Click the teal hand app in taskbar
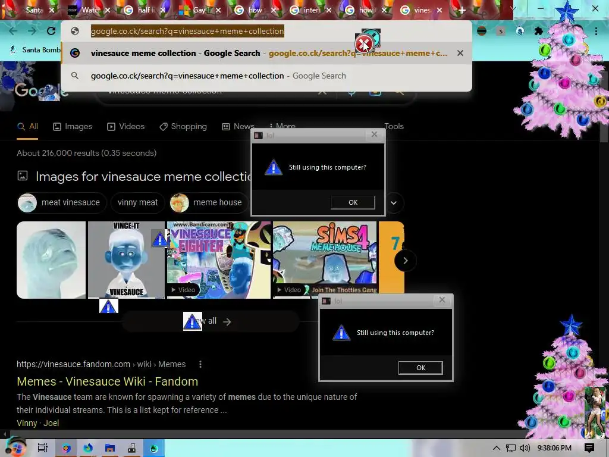Viewport: 609px width, 457px height. pos(154,448)
